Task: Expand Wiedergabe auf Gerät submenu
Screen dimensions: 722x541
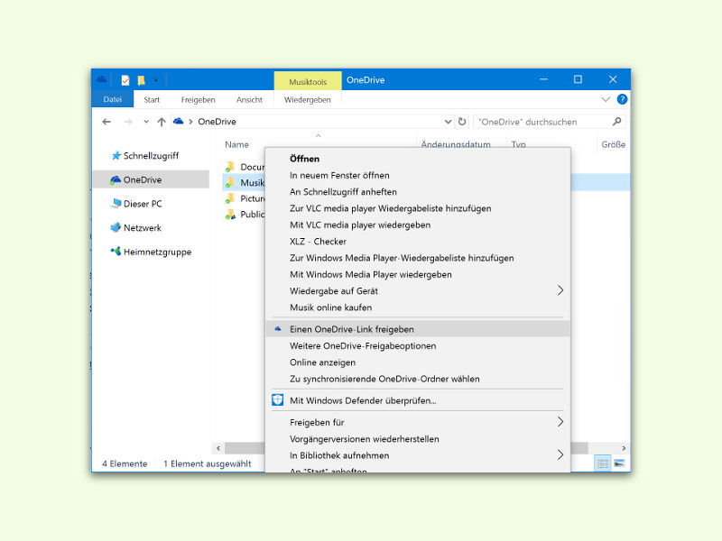Action: (418, 291)
